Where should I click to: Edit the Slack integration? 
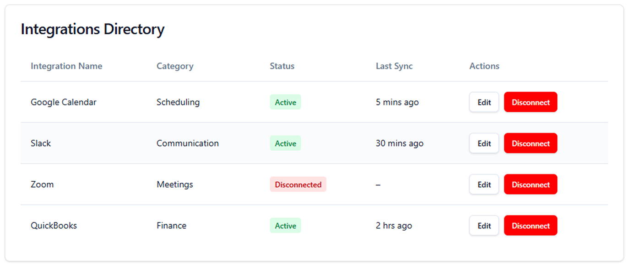(x=484, y=143)
